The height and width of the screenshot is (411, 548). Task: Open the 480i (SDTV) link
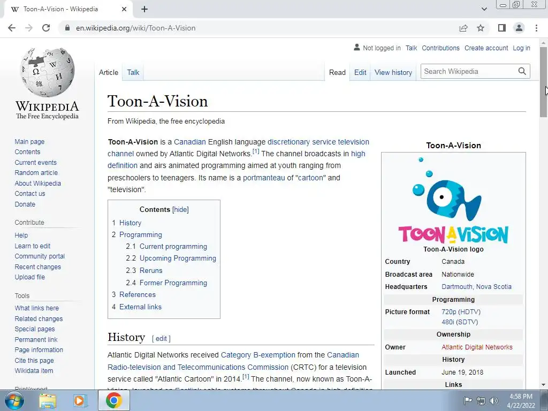(460, 322)
